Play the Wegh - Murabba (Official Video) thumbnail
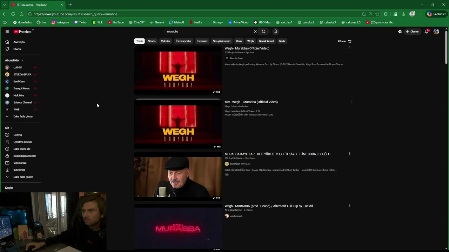Screen dimensions: 449x252 click(x=178, y=71)
